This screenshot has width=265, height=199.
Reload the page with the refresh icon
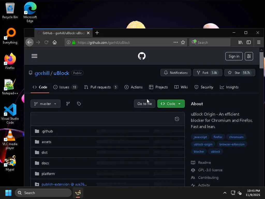47,42
